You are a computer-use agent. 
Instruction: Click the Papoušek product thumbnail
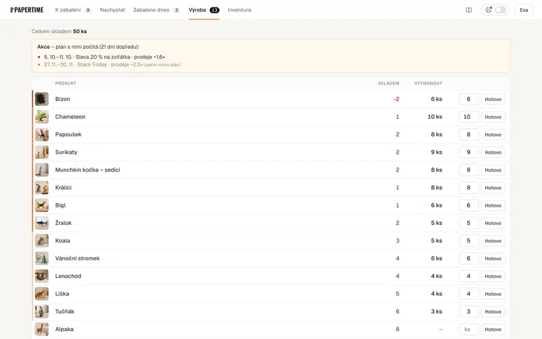(x=42, y=134)
